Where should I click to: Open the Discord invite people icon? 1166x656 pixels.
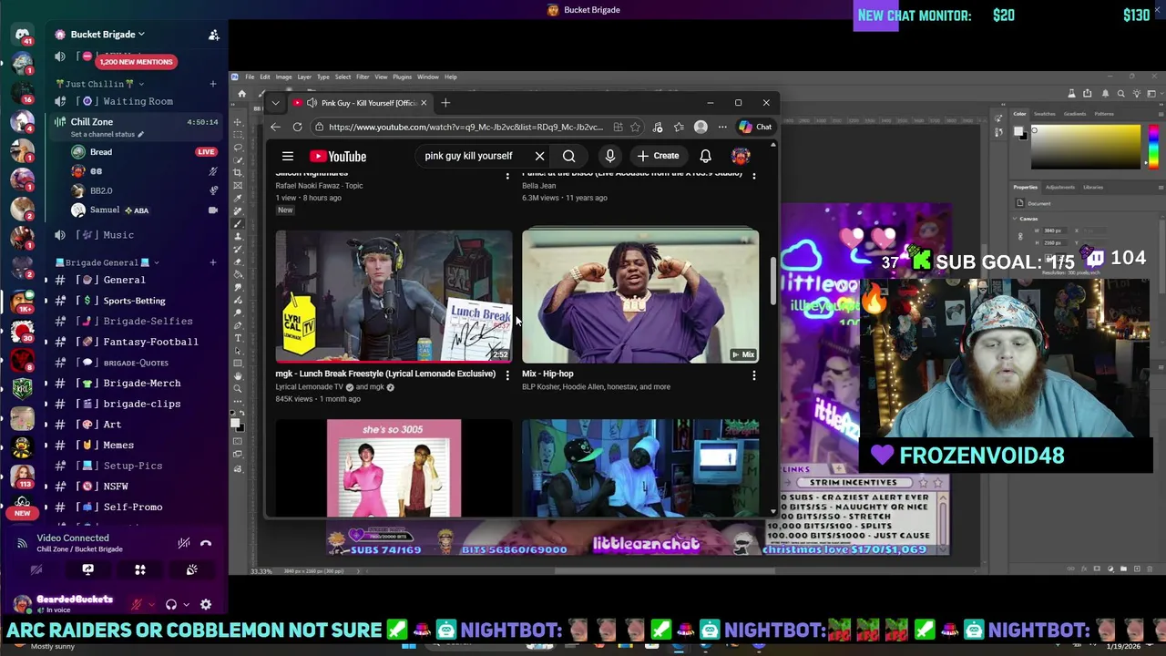tap(213, 35)
